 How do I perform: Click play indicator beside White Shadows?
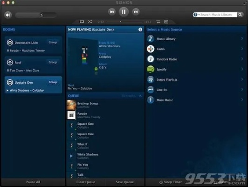click(x=71, y=156)
